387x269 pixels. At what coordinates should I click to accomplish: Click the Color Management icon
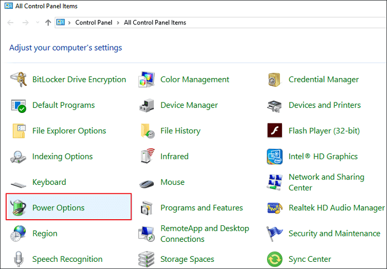pyautogui.click(x=147, y=79)
